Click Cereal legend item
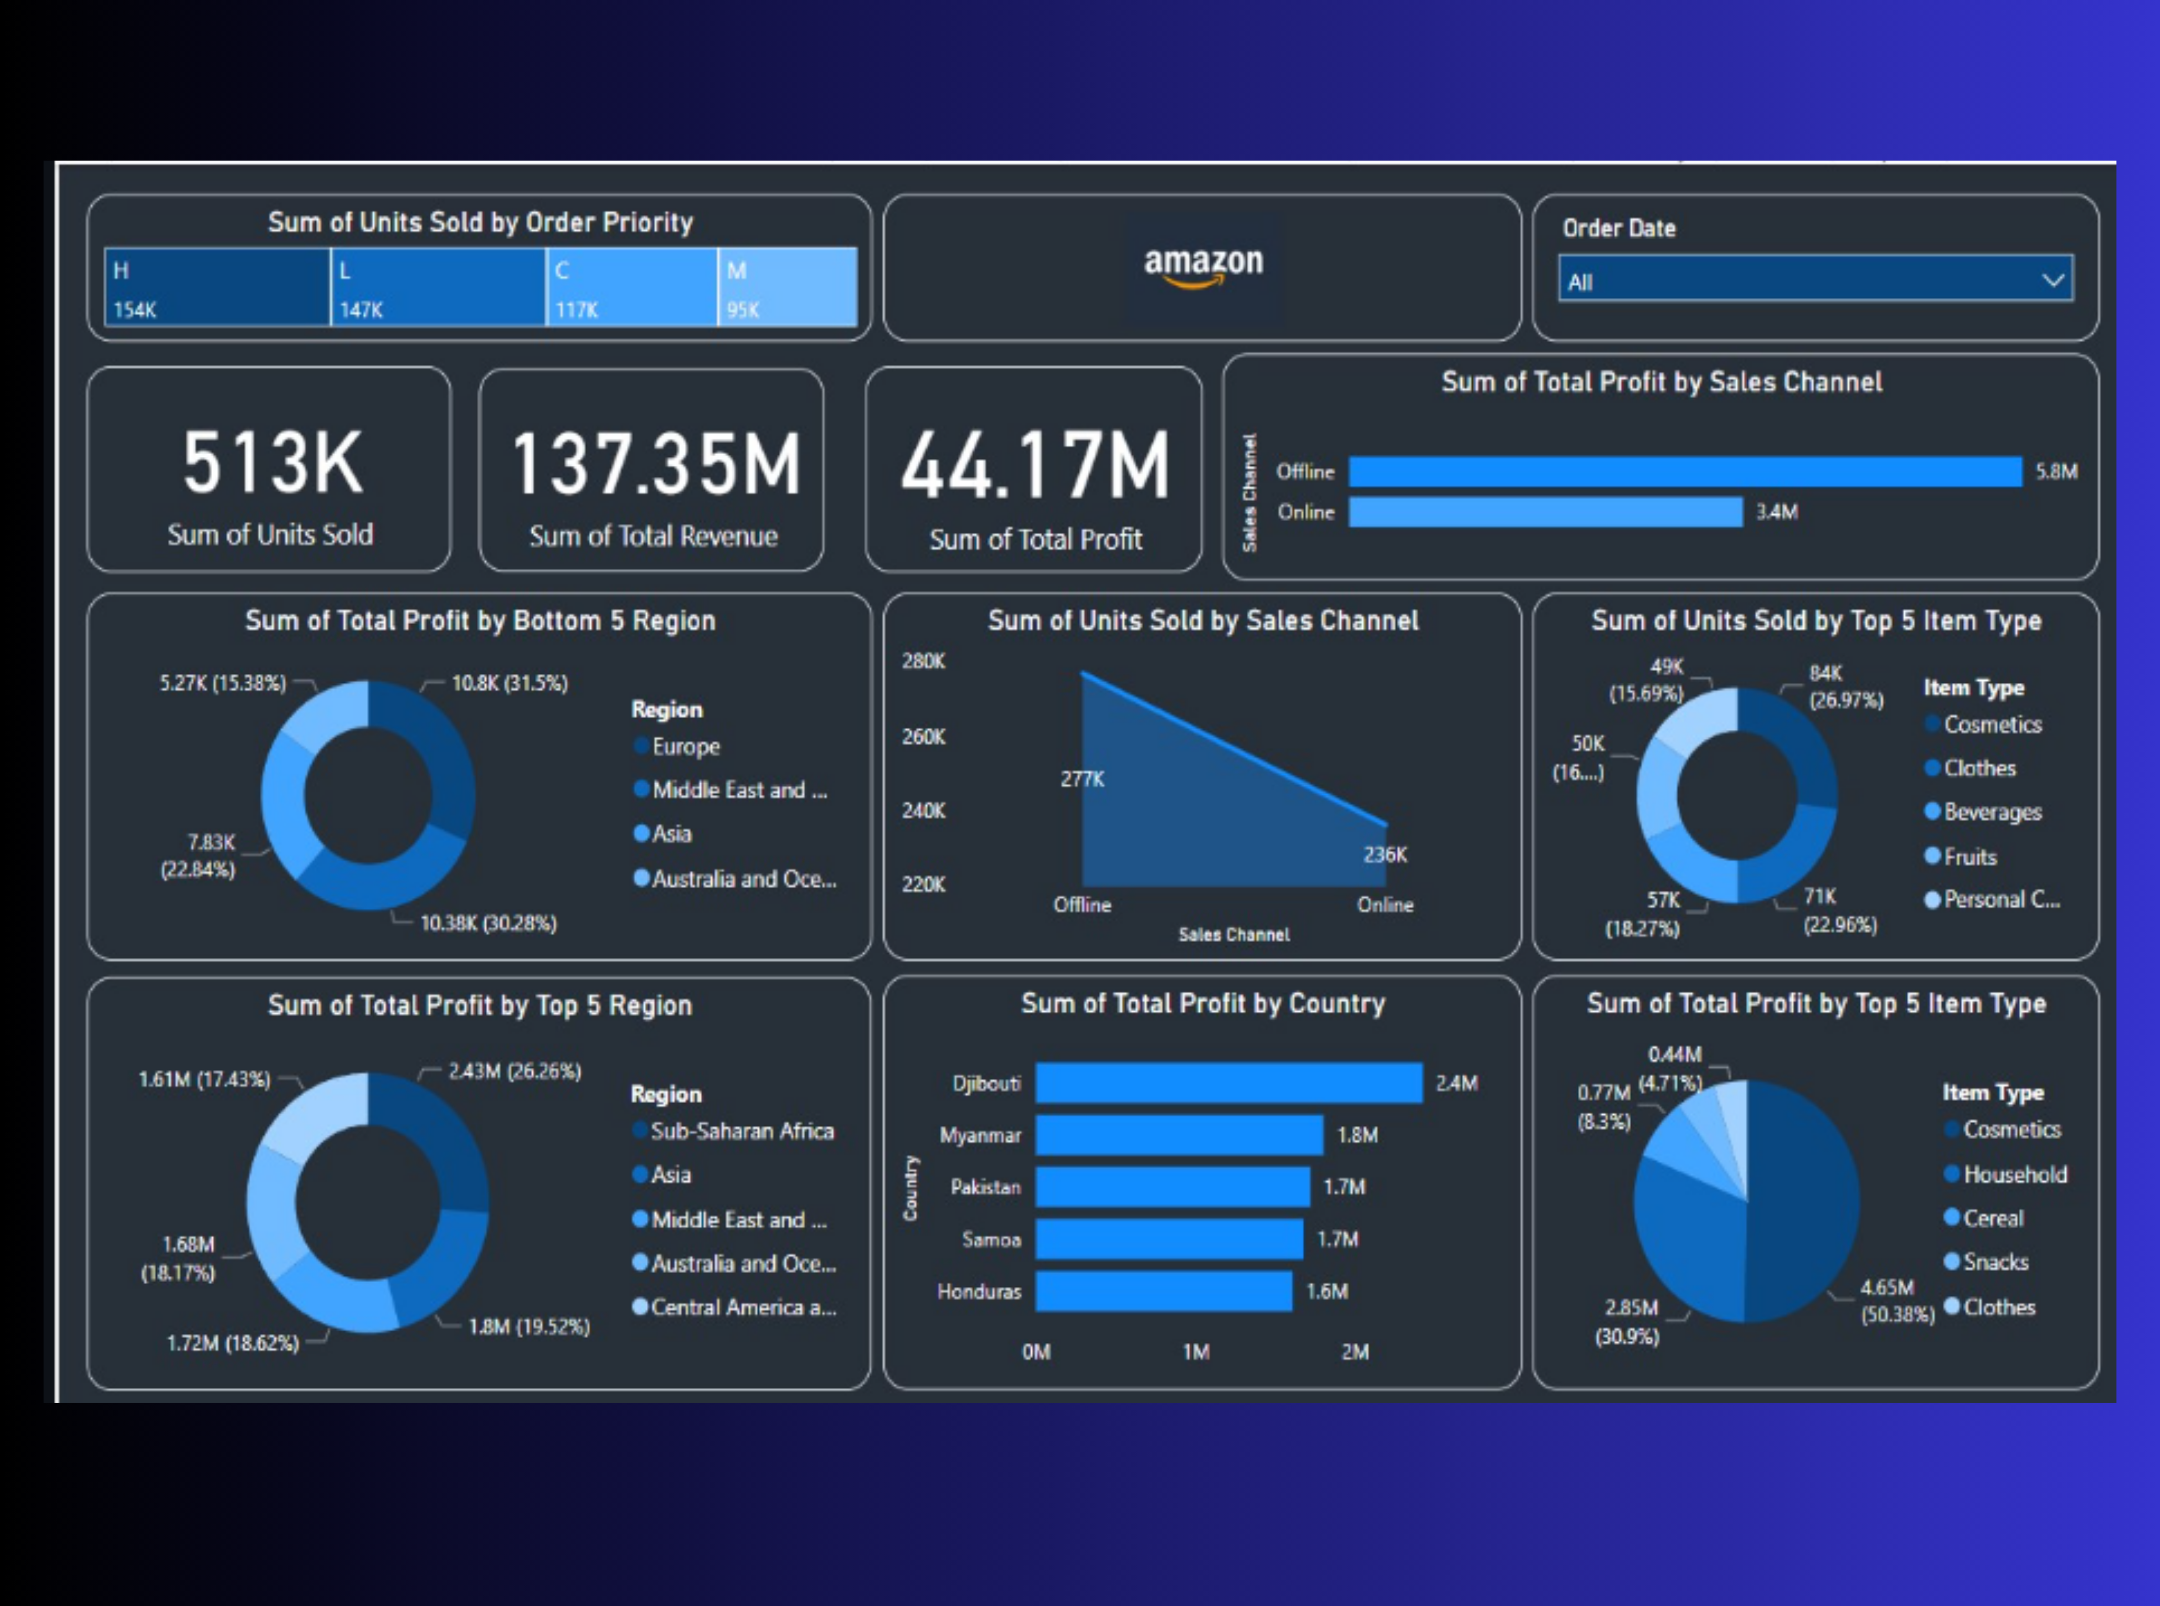 coord(1983,1218)
